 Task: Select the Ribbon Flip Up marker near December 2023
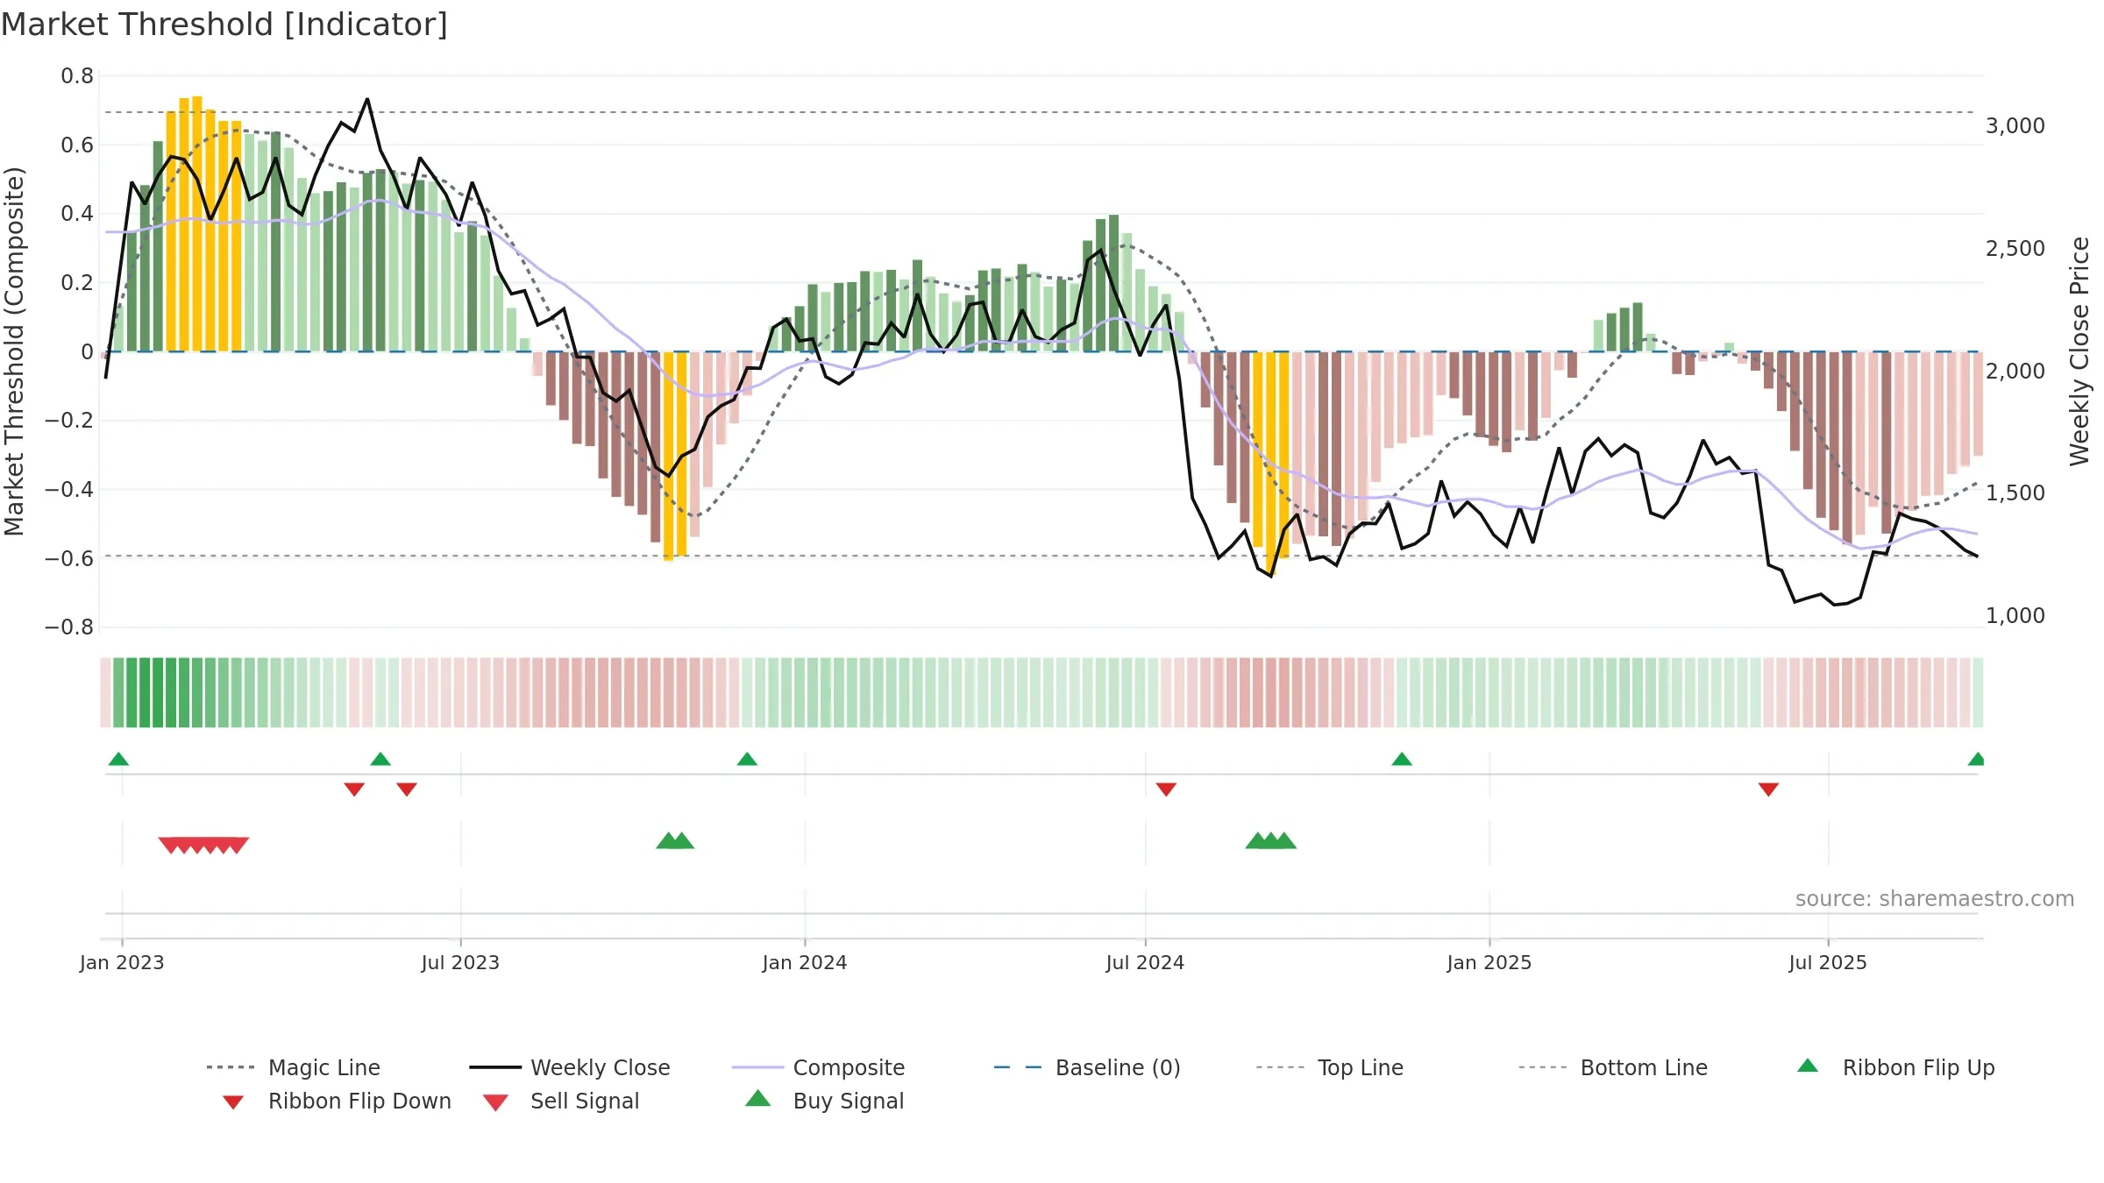click(x=747, y=759)
